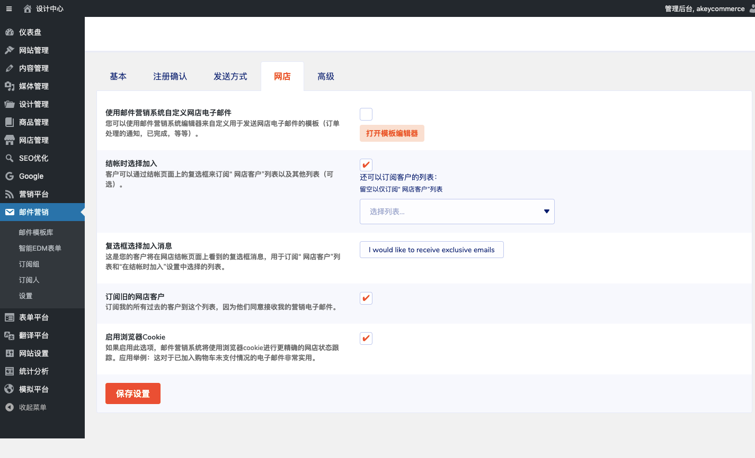Click the 内容管理 pencil icon
The image size is (755, 458).
pos(9,68)
